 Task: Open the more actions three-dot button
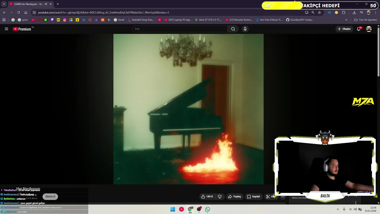coord(283,196)
